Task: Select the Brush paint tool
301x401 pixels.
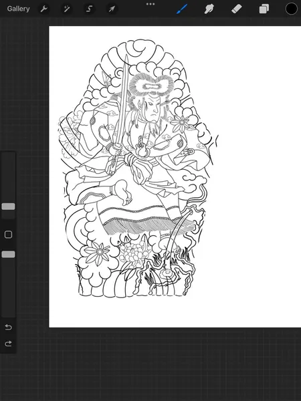Action: (182, 9)
